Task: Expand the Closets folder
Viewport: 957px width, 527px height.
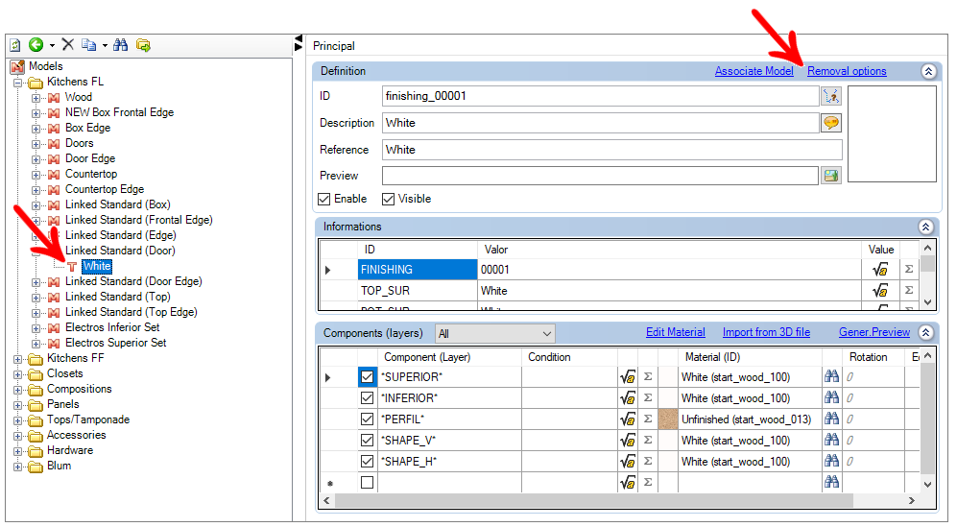Action: coord(17,374)
